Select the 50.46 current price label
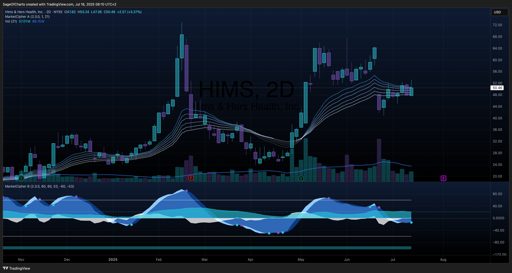 (497, 88)
